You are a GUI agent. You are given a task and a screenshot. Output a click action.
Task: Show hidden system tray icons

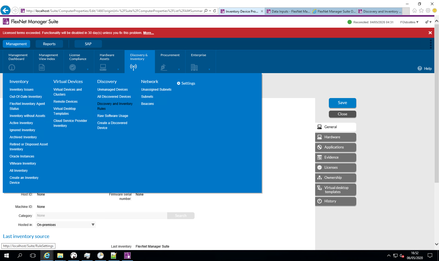click(389, 256)
